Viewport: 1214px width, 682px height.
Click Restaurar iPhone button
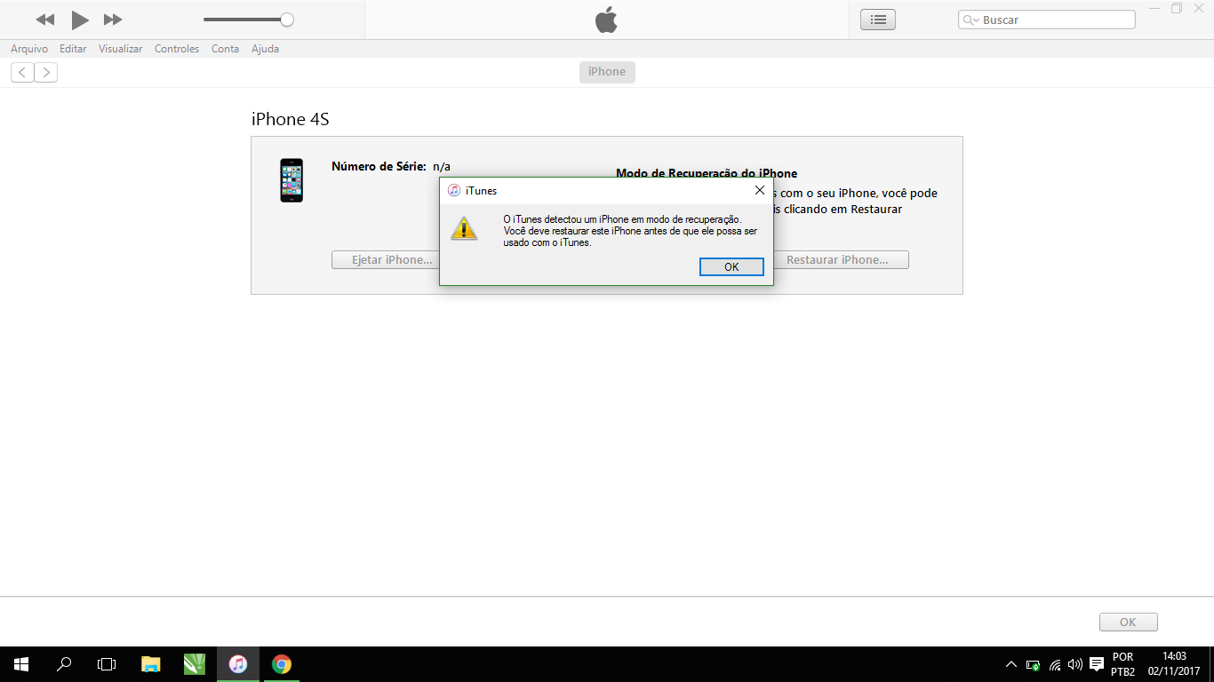click(841, 259)
